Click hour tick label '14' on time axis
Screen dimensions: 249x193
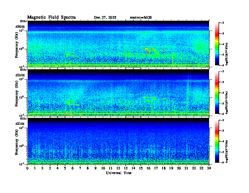[x=133, y=168]
